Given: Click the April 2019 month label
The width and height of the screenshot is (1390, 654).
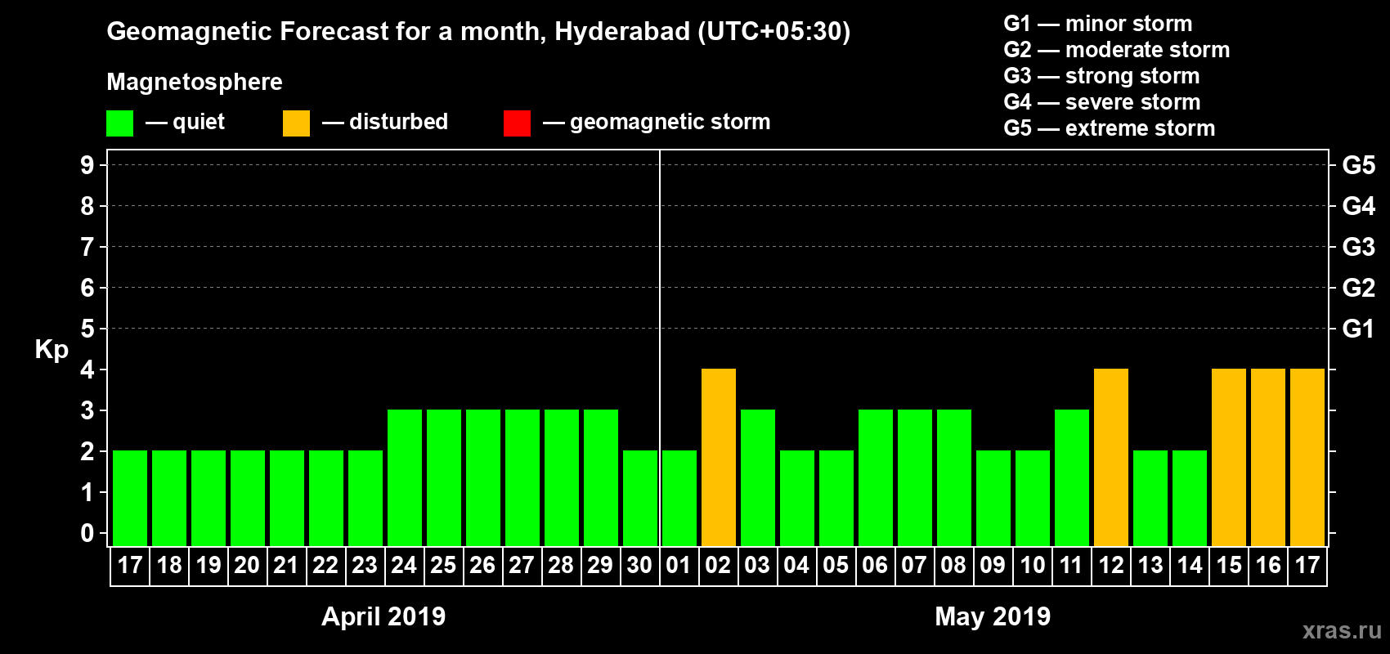Looking at the screenshot, I should [383, 616].
